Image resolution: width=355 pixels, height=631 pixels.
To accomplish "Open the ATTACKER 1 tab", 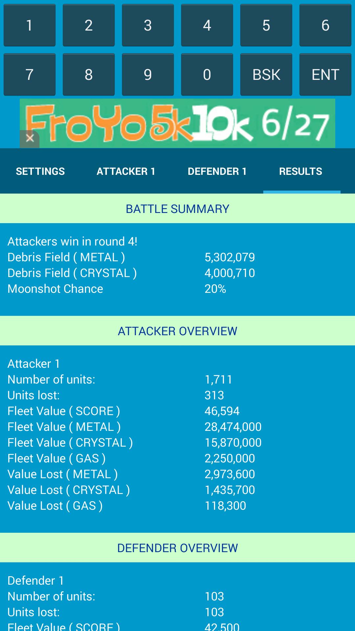I will click(x=126, y=171).
